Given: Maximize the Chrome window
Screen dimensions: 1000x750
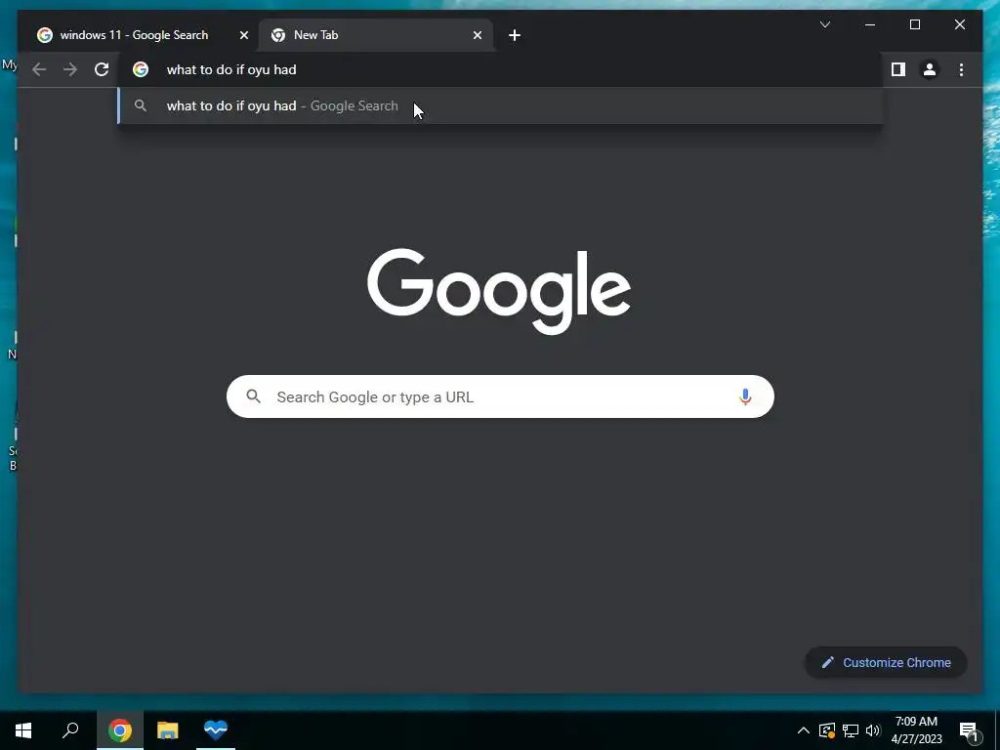Looking at the screenshot, I should click(914, 24).
